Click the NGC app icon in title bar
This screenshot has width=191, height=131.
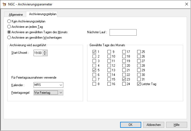(x=4, y=4)
